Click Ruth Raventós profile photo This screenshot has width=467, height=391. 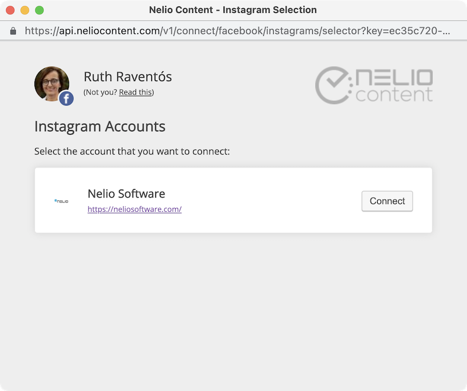point(51,83)
